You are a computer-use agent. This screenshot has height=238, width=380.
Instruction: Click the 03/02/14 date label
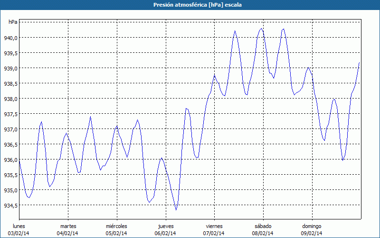click(x=19, y=233)
